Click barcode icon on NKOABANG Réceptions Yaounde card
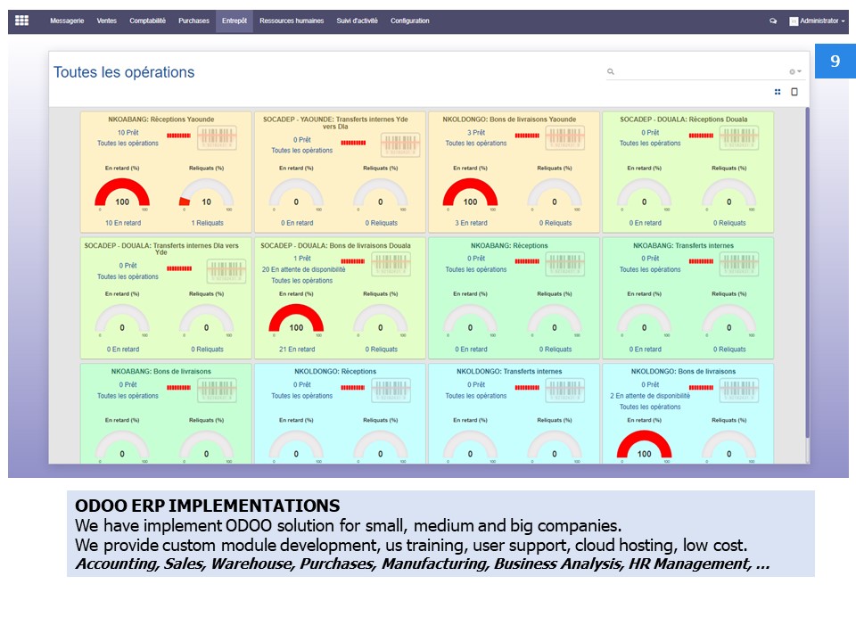Image resolution: width=856 pixels, height=642 pixels. point(217,137)
